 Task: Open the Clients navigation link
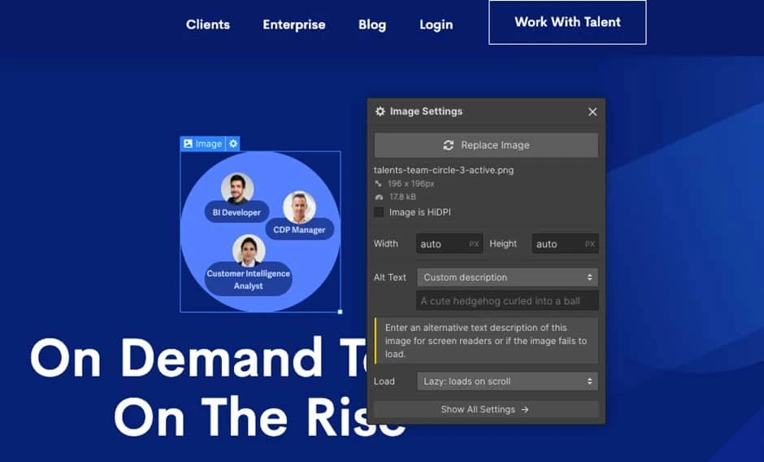208,24
